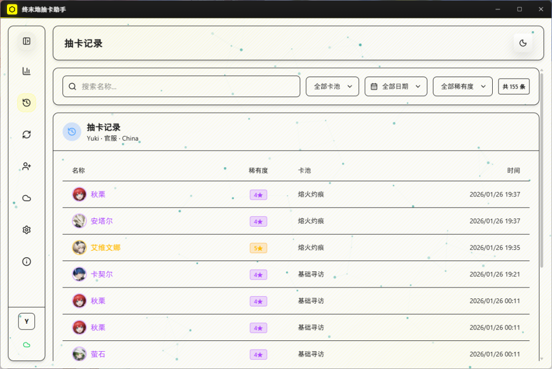Image resolution: width=552 pixels, height=369 pixels.
Task: Click the green cloud status icon
Action: tap(26, 345)
